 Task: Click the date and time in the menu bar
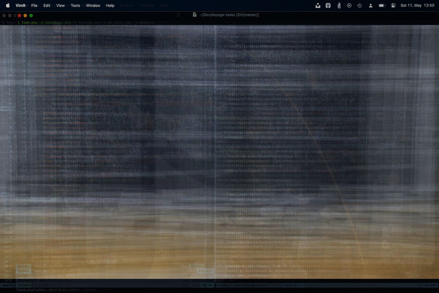(x=417, y=5)
